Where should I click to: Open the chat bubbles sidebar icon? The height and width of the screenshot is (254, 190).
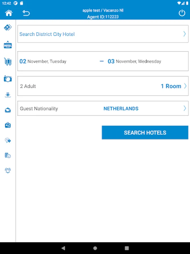(x=8, y=140)
